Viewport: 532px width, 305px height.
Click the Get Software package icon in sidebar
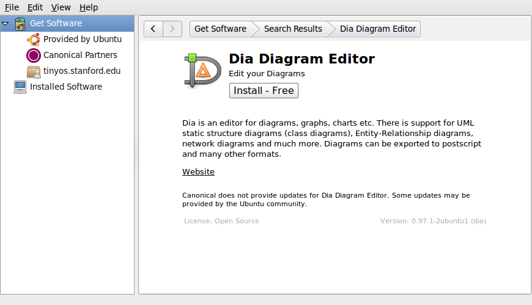(x=20, y=23)
